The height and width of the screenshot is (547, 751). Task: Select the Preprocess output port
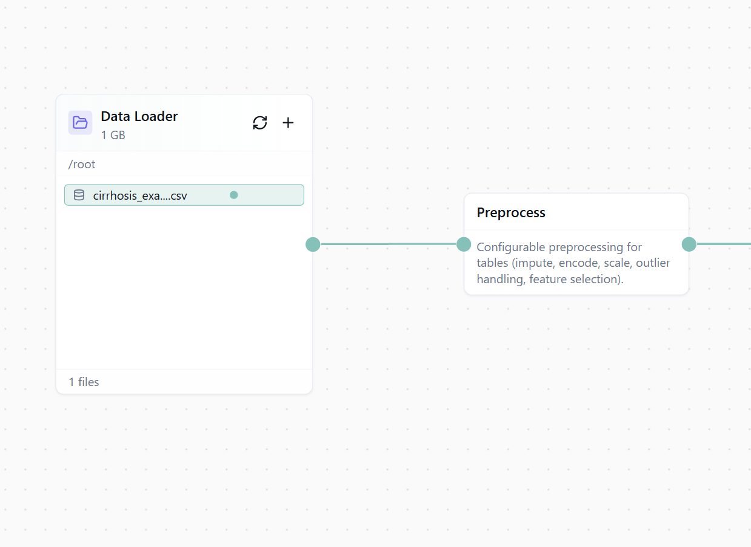(689, 244)
